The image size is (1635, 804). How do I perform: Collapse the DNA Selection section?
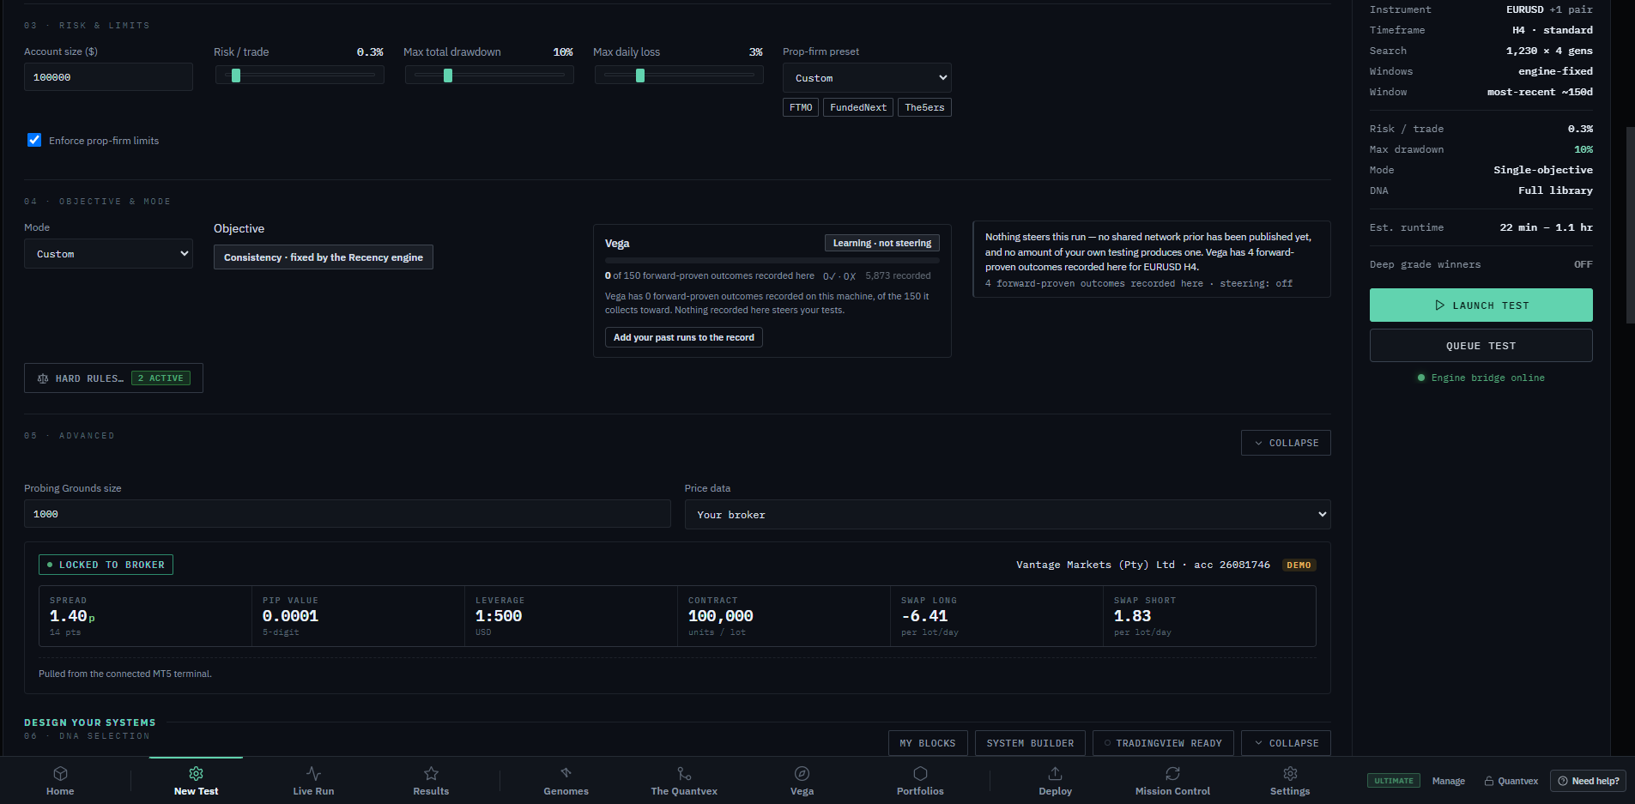(x=1286, y=743)
